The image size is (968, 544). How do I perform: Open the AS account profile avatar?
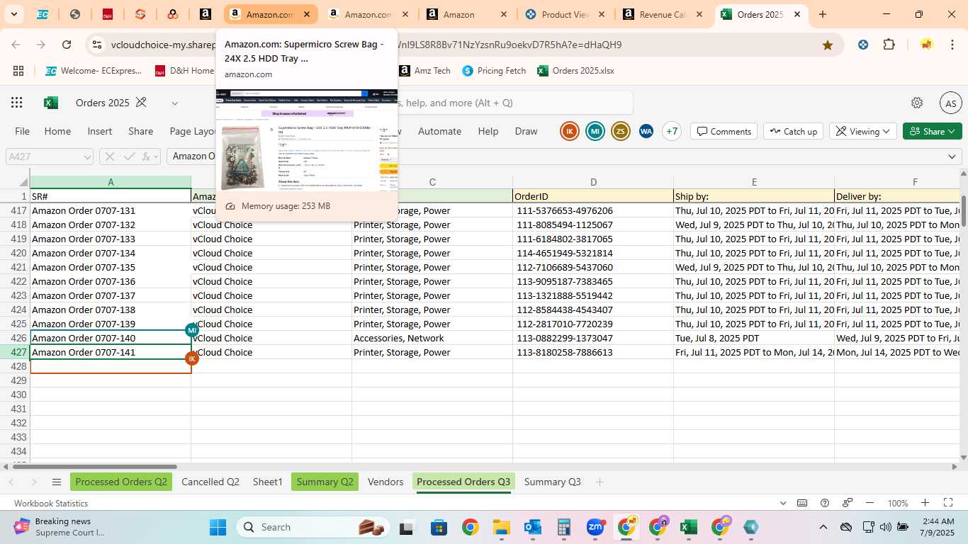(950, 103)
